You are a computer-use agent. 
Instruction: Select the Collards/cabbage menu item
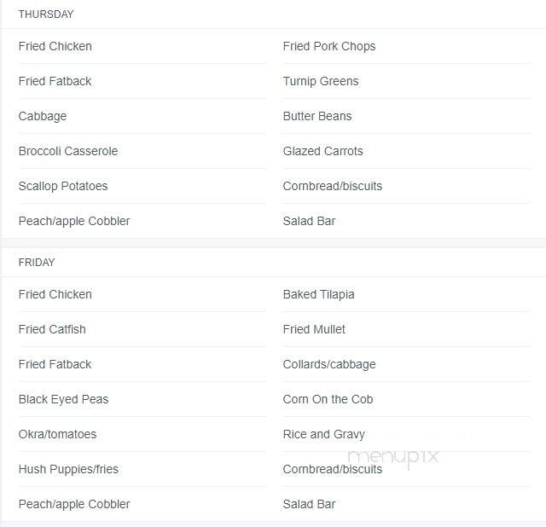pyautogui.click(x=329, y=364)
